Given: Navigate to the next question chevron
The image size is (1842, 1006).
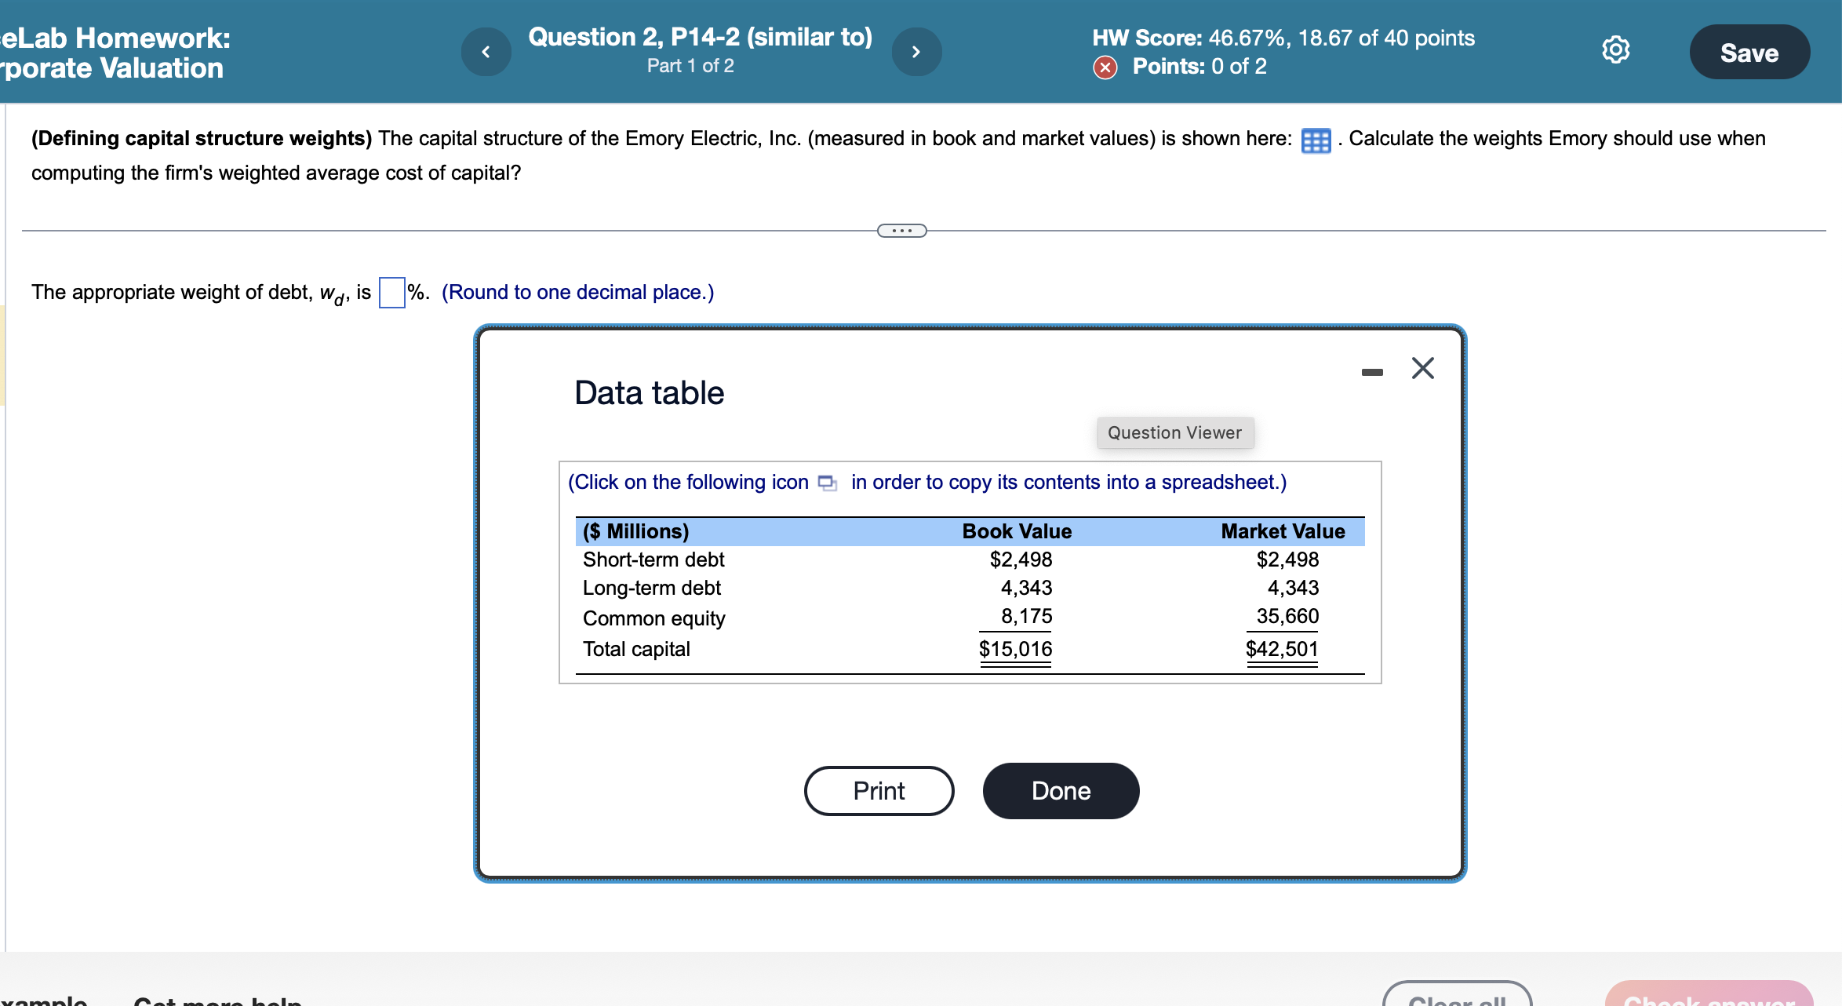Looking at the screenshot, I should tap(916, 51).
